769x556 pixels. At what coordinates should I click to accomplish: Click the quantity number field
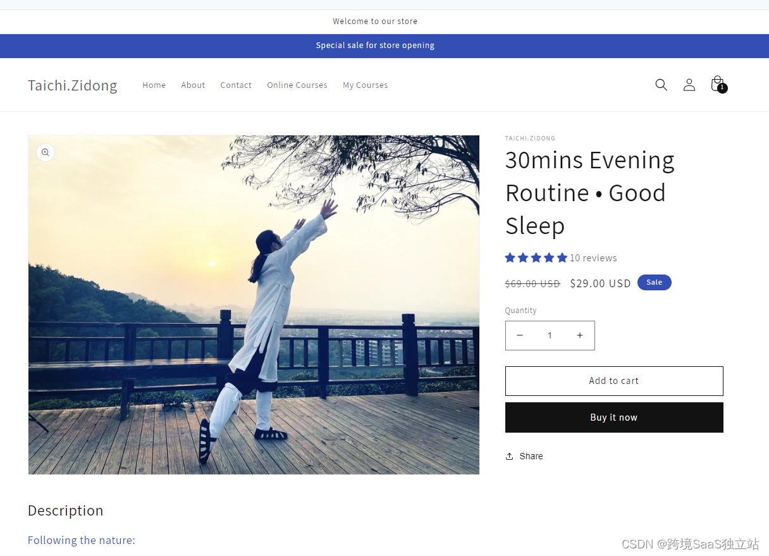[550, 335]
